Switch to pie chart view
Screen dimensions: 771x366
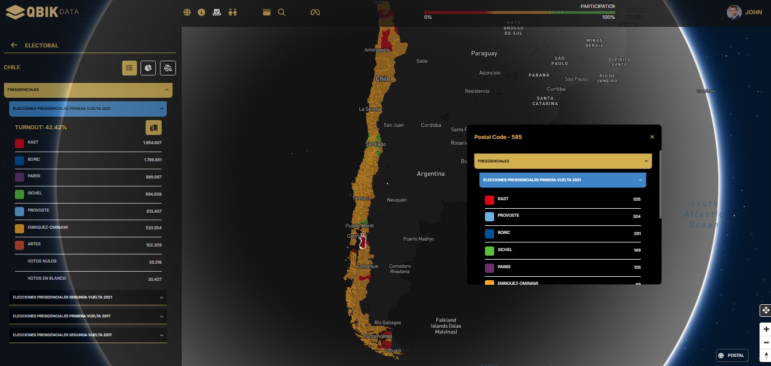click(148, 68)
